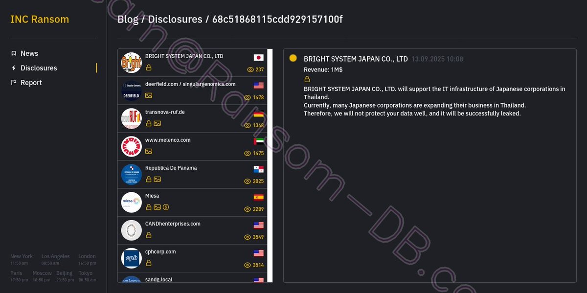
Task: Click detail heading BRIGHT SYSTEM JAPAN CO., LTD
Action: point(356,59)
